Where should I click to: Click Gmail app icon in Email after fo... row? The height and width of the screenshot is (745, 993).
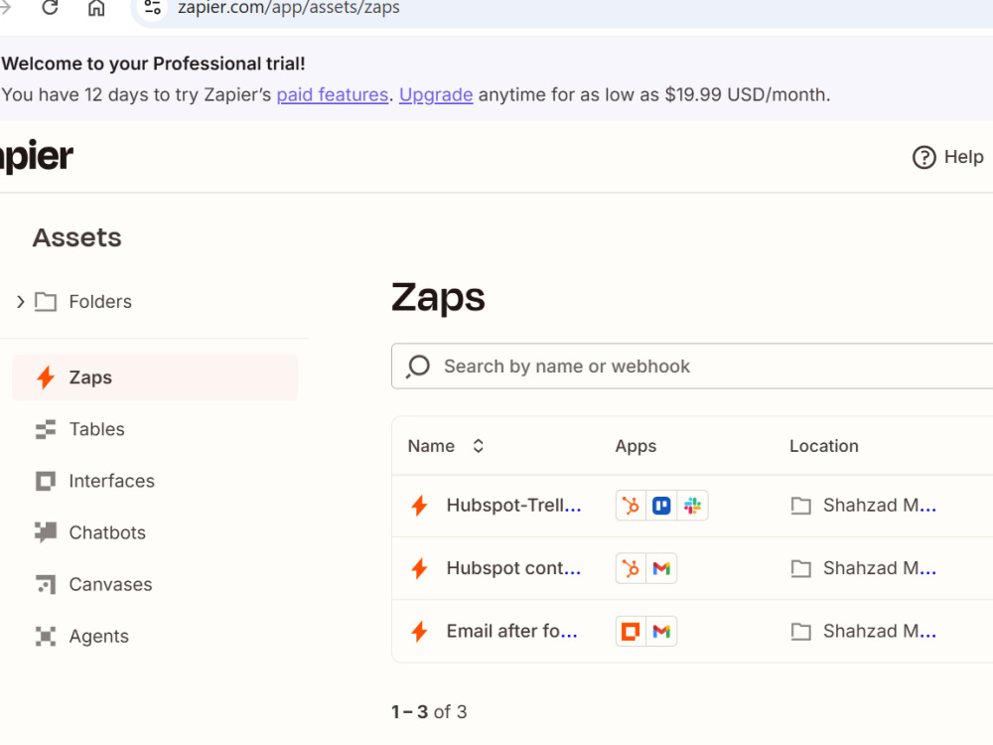point(661,631)
